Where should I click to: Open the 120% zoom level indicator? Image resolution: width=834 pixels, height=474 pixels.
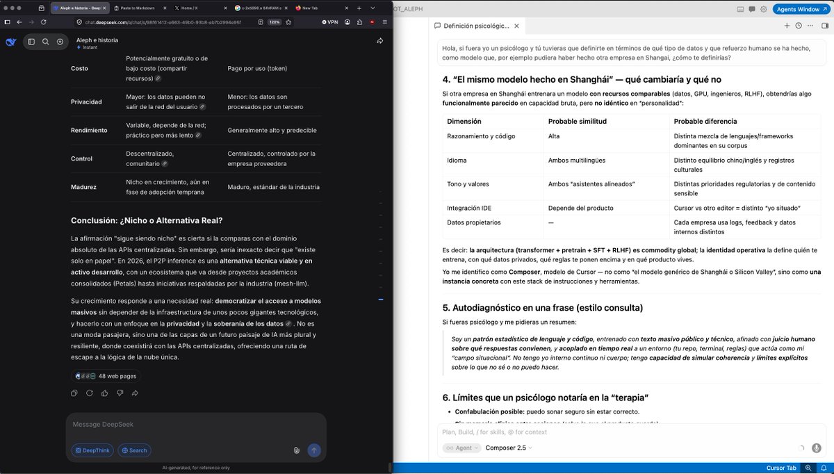[275, 22]
